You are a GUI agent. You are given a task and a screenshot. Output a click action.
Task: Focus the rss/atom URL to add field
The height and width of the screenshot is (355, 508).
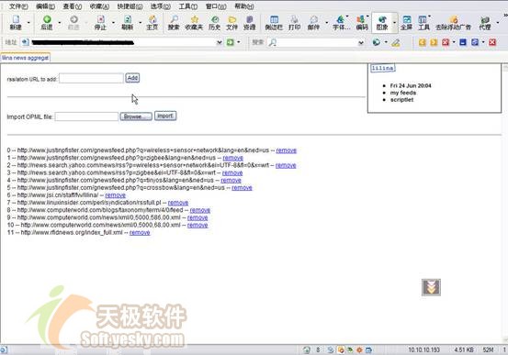click(91, 78)
